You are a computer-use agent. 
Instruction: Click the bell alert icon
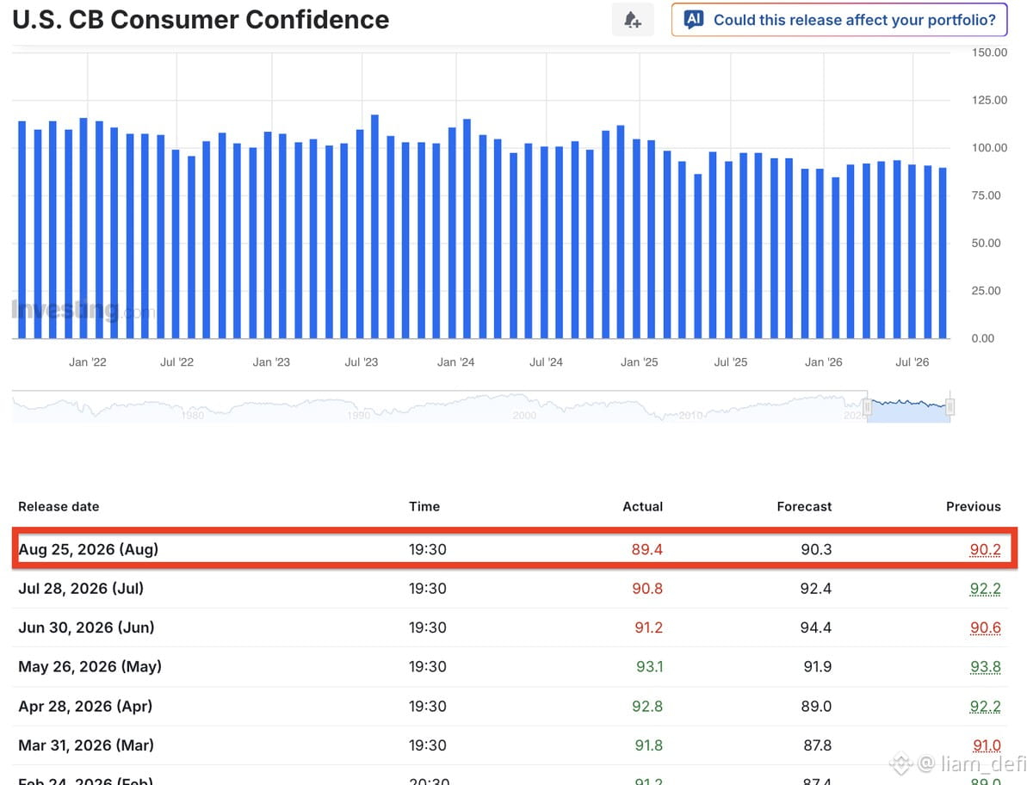pyautogui.click(x=633, y=20)
